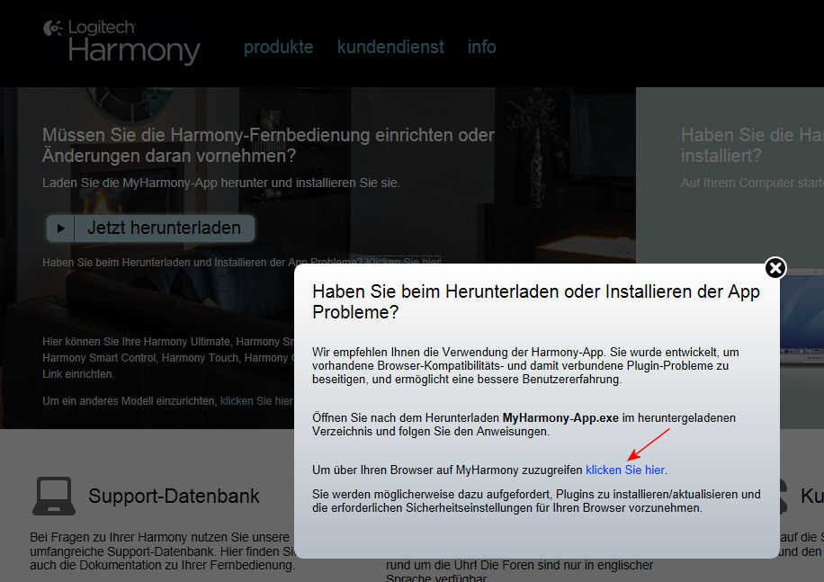
Task: Follow the blue 'klicken Sie hier' link in popup
Action: point(625,470)
